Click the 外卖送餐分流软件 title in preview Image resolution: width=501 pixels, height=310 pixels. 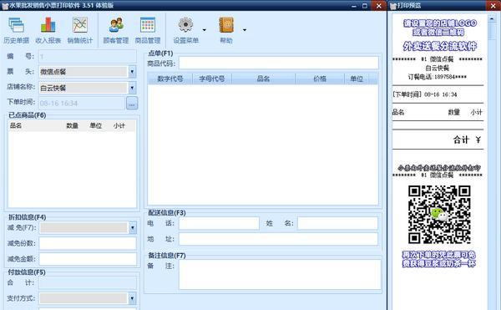[440, 47]
